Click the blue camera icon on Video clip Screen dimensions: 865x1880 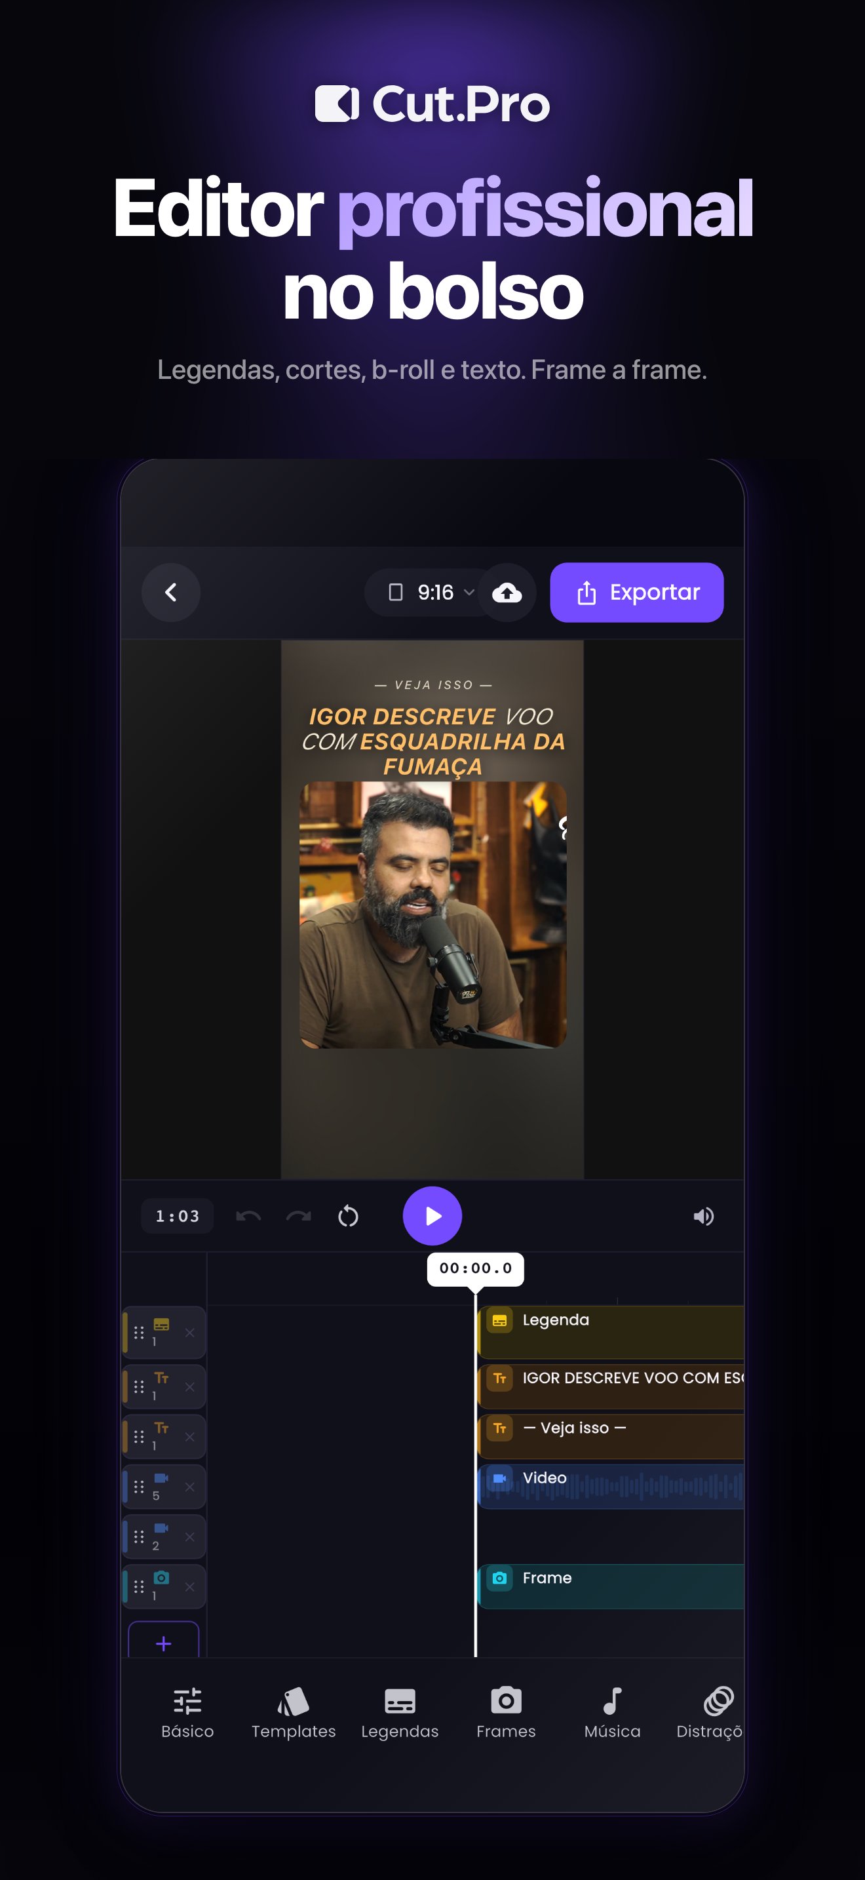point(499,1478)
